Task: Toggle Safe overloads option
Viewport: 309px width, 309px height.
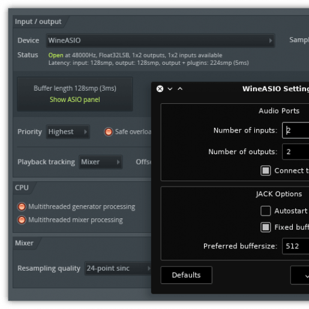Action: [109, 132]
